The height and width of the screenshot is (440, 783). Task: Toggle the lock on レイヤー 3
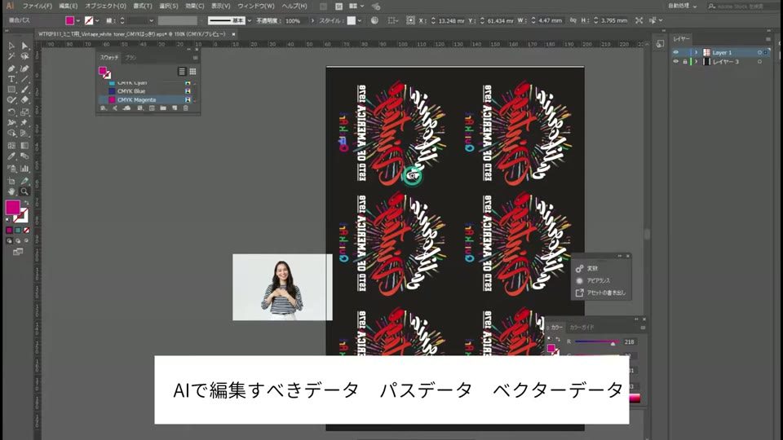[x=684, y=62]
